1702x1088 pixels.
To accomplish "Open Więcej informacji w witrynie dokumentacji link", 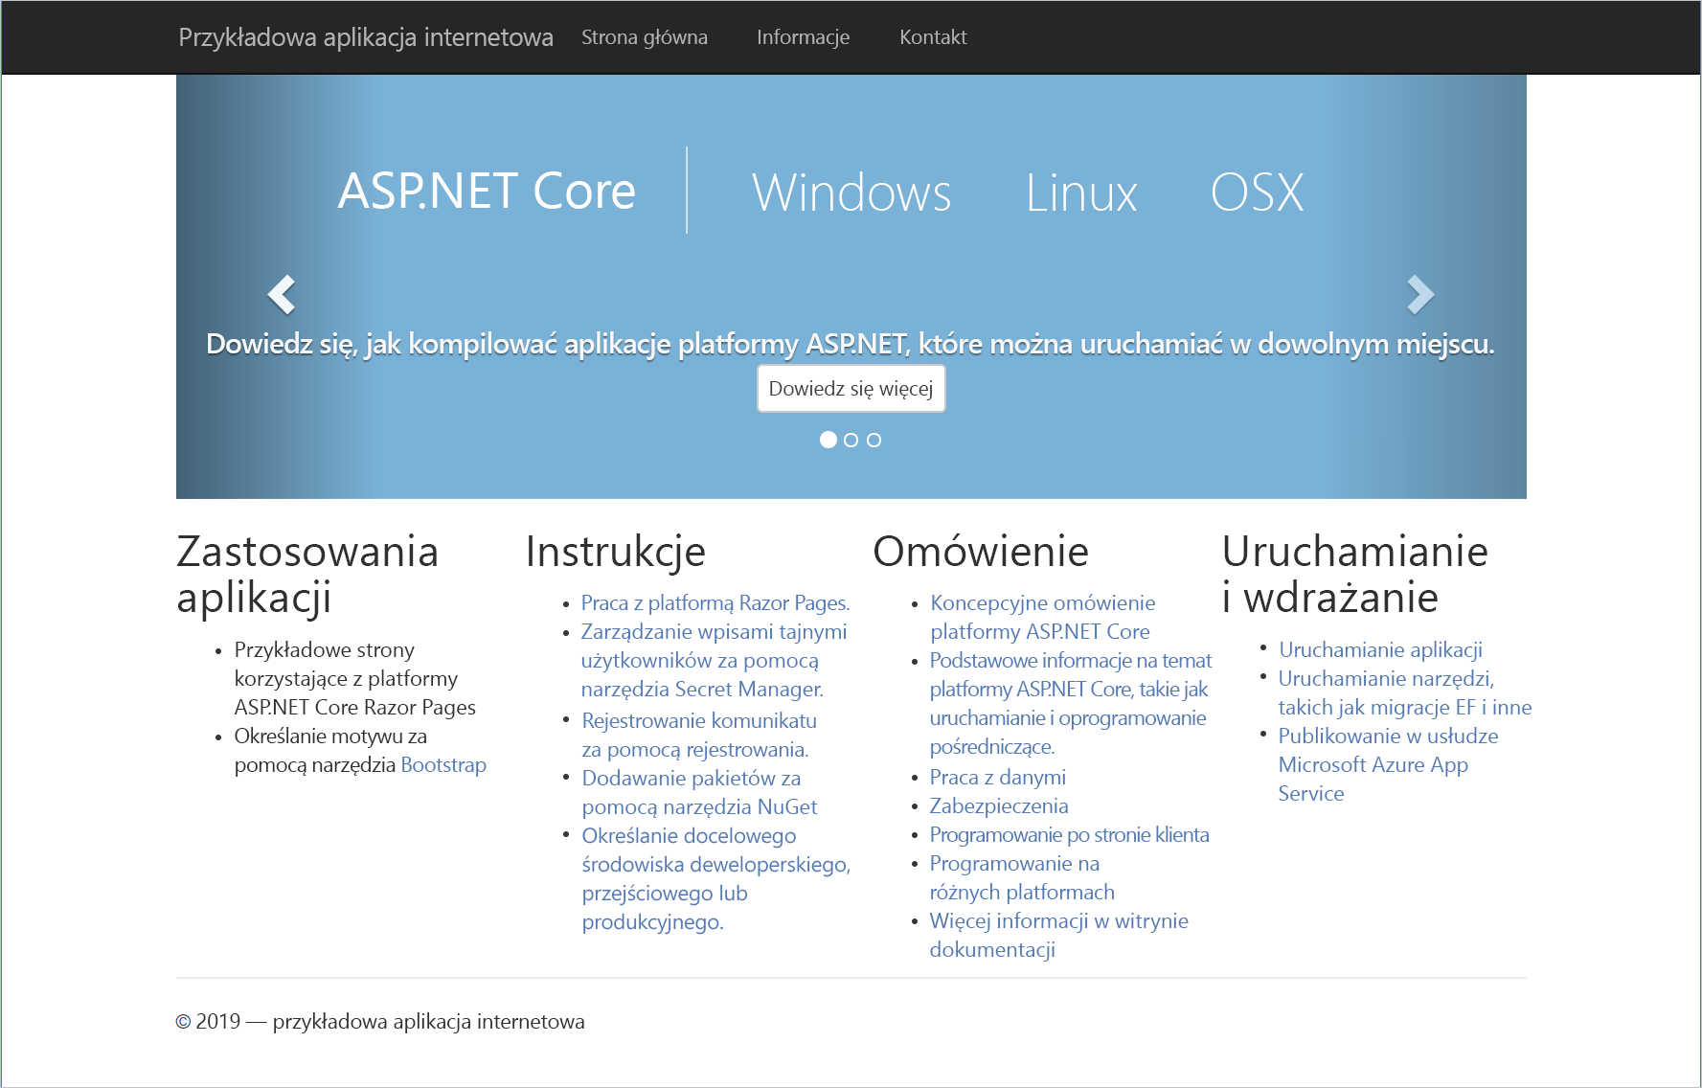I will (x=1059, y=936).
